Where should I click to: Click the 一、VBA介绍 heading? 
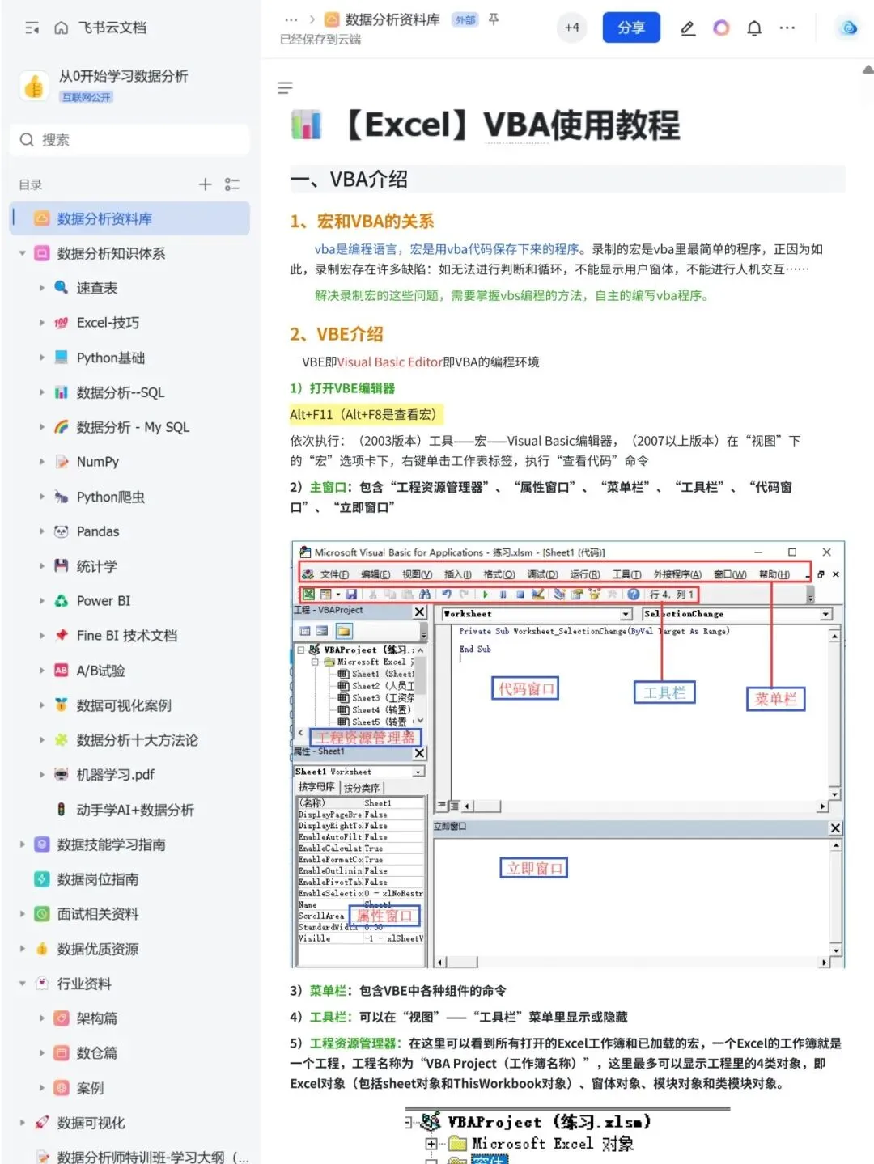(x=349, y=180)
